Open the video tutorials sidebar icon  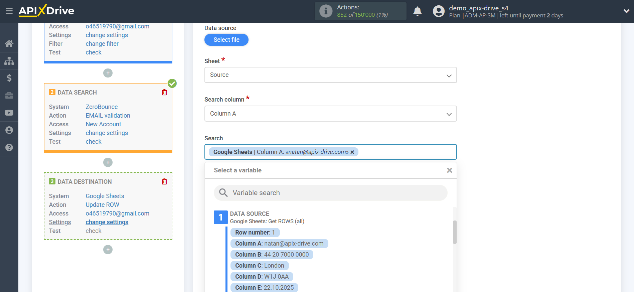tap(9, 113)
